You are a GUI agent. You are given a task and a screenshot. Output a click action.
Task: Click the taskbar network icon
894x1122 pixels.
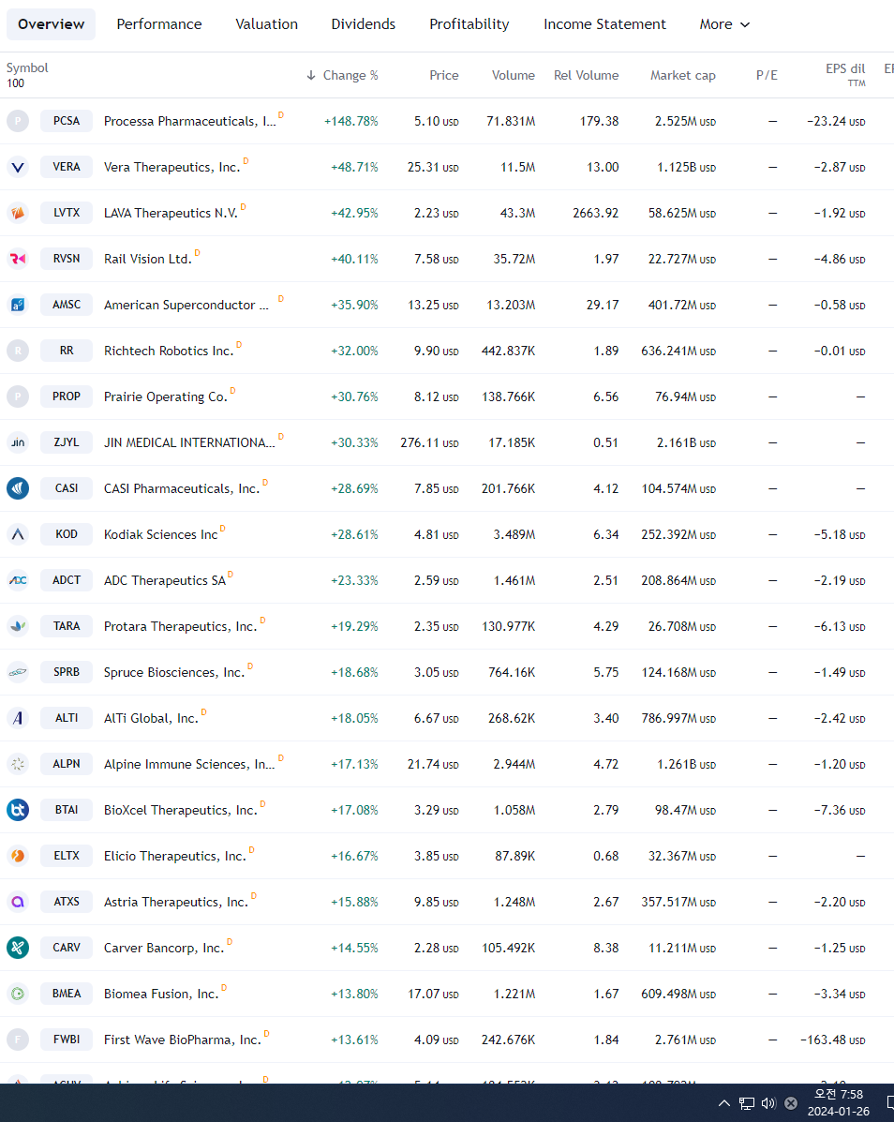coord(747,1103)
